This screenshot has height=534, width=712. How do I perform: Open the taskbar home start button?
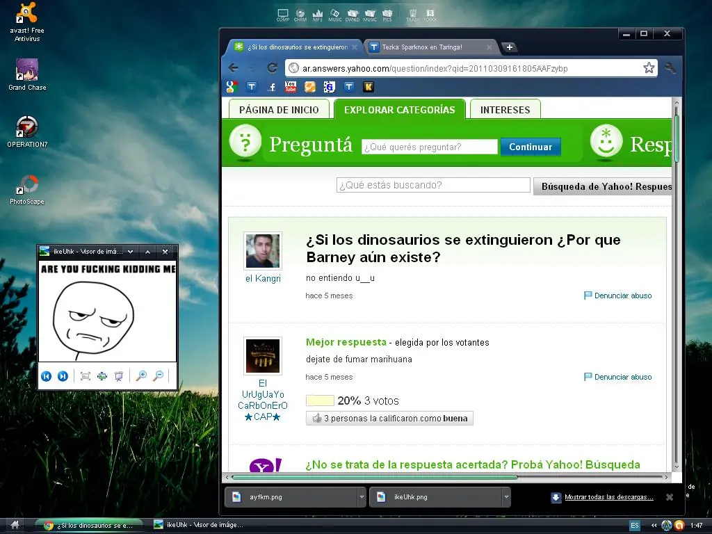click(x=15, y=525)
